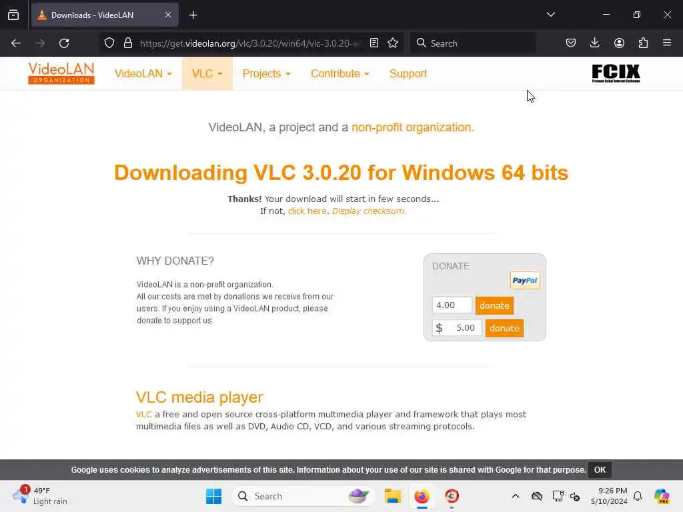Click the List all tabs chevron
683x512 pixels.
[550, 15]
